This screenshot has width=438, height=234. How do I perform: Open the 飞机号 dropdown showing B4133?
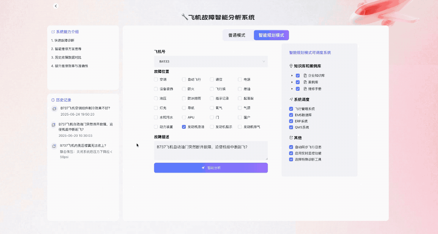(211, 61)
